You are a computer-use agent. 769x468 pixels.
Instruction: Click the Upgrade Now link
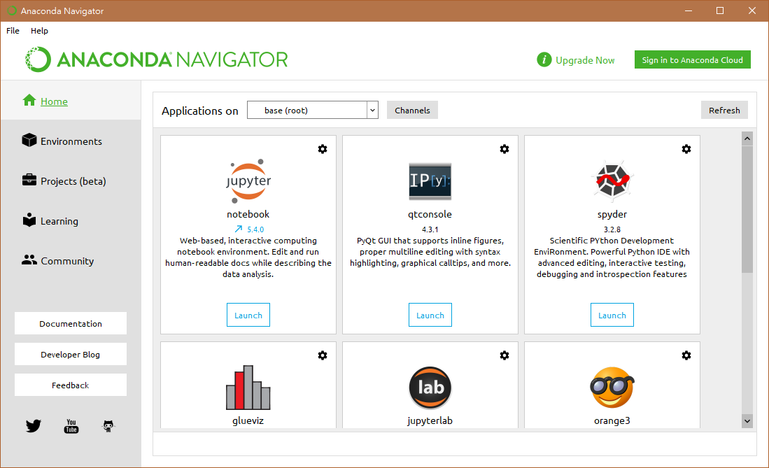[585, 60]
